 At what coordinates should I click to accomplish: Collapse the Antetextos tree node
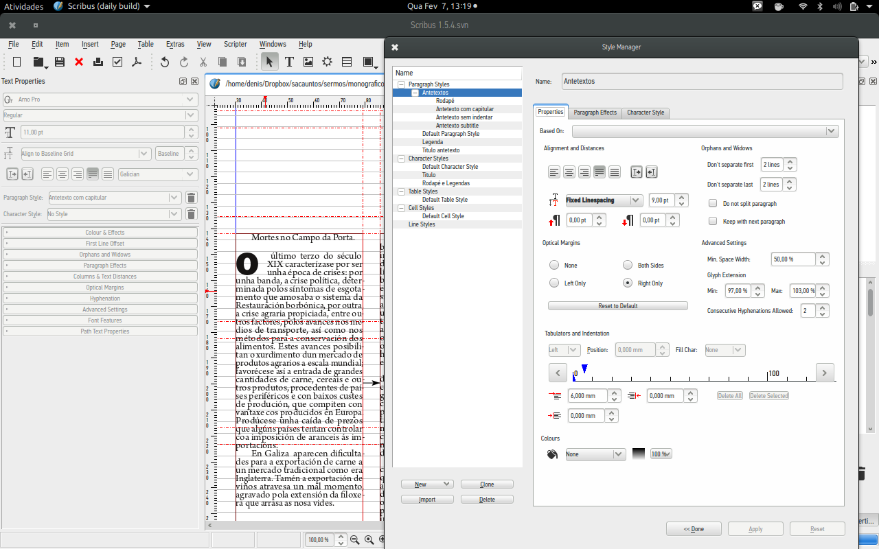tap(415, 93)
